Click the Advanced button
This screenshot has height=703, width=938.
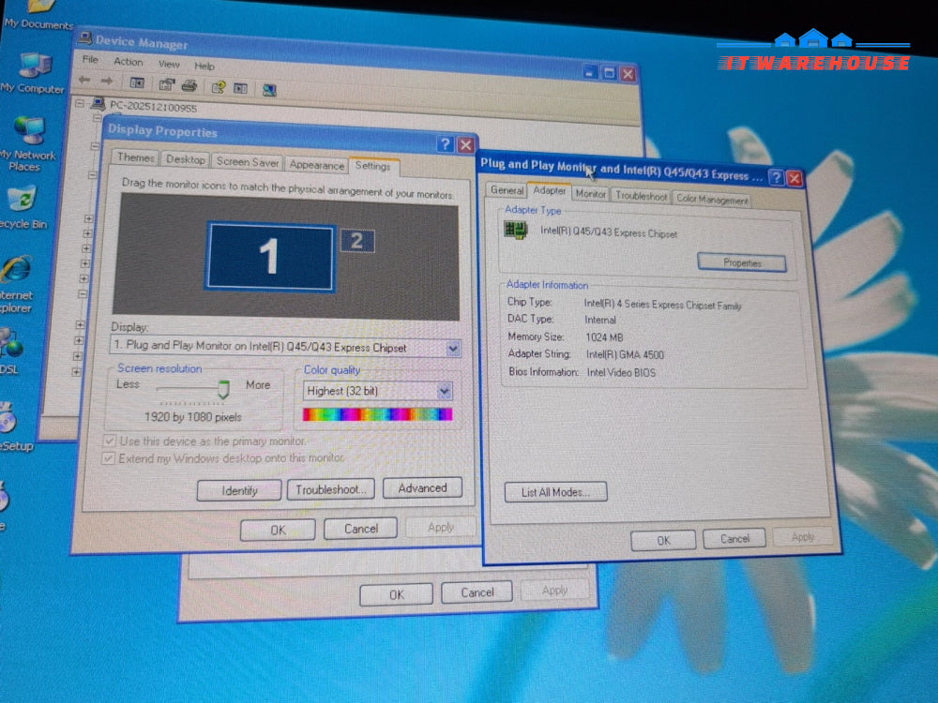[422, 487]
